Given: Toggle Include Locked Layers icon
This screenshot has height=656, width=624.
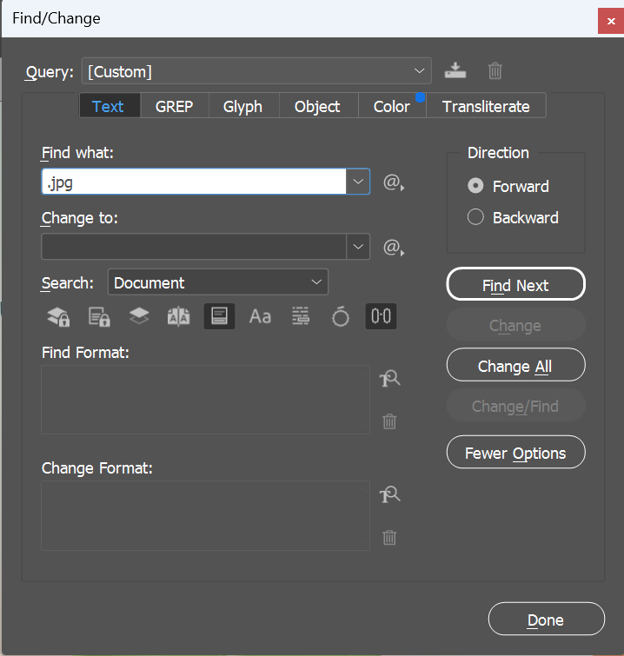Looking at the screenshot, I should point(58,317).
